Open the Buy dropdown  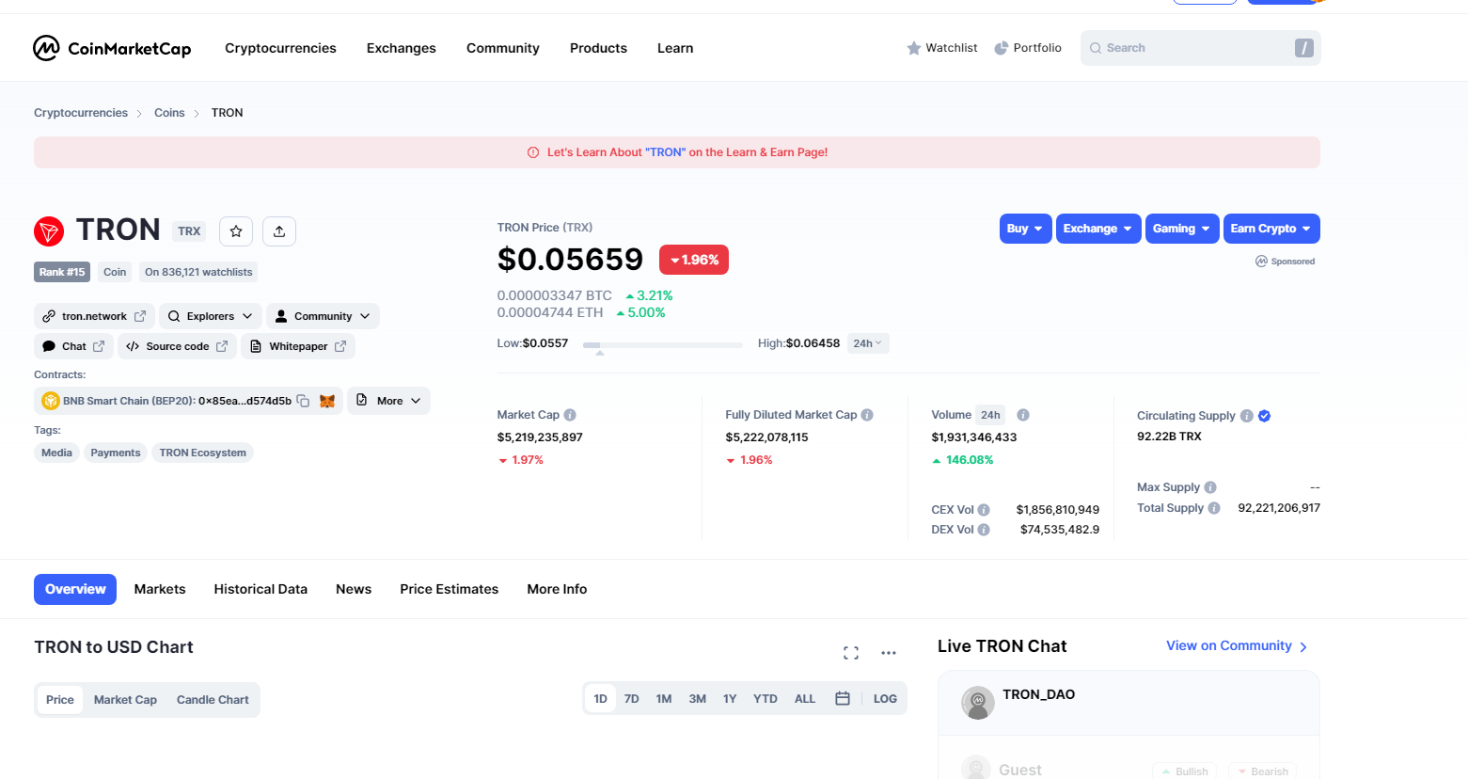[1025, 229]
